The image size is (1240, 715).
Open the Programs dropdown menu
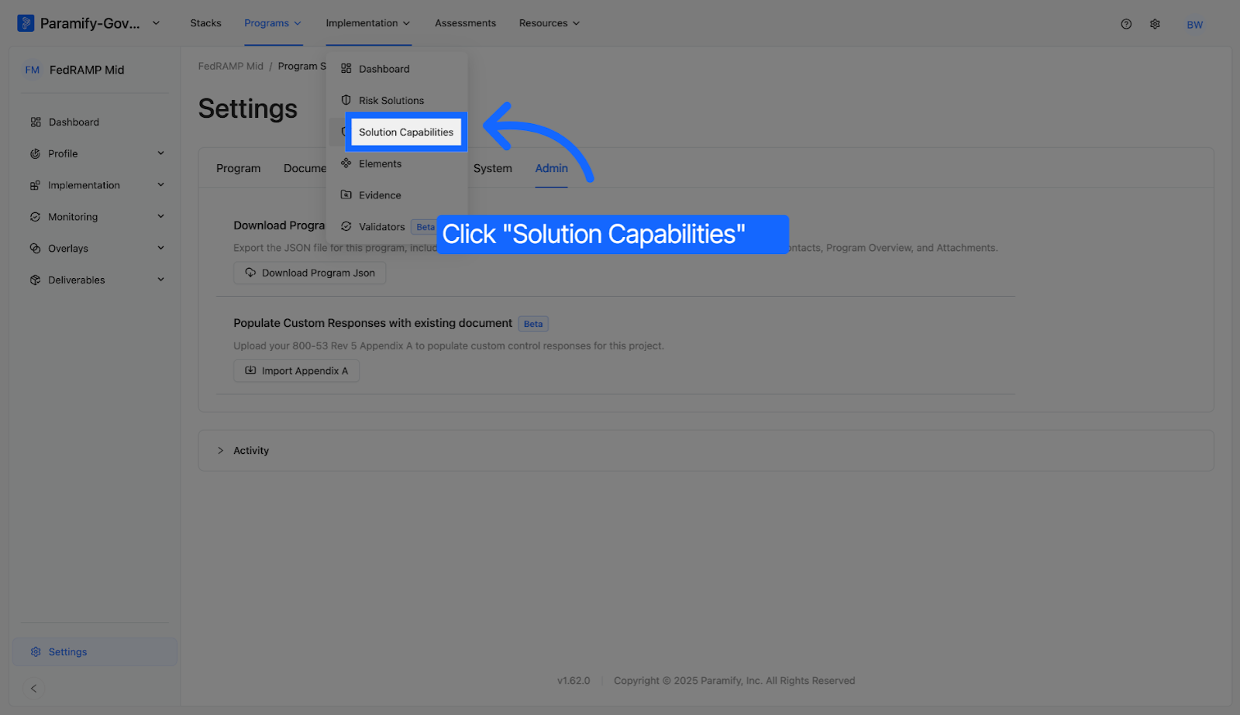273,23
